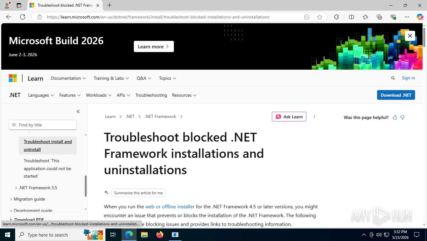427x241 pixels.
Task: Open the Extensions puzzle icon
Action: pyautogui.click(x=336, y=17)
